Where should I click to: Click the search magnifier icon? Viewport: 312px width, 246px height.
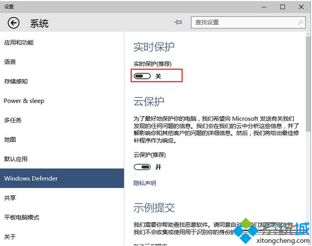(301, 23)
